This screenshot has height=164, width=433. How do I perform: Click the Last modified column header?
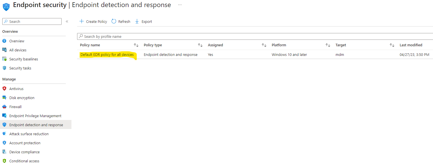tap(411, 45)
